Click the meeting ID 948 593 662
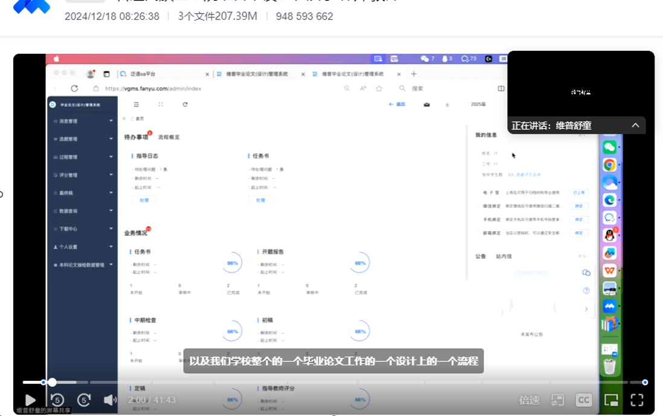Image resolution: width=663 pixels, height=416 pixels. pos(304,16)
